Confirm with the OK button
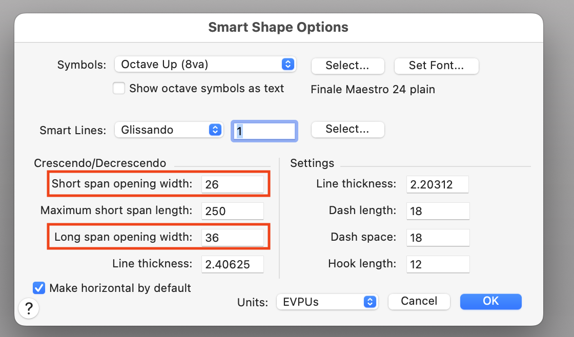This screenshot has width=574, height=337. [490, 301]
